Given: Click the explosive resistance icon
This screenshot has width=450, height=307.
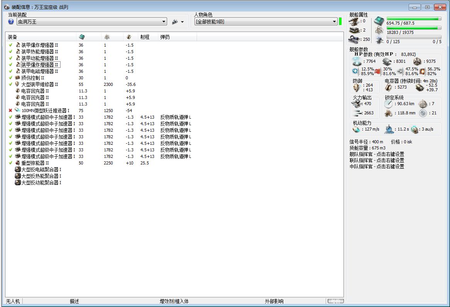Looking at the screenshot, I should coord(423,71).
